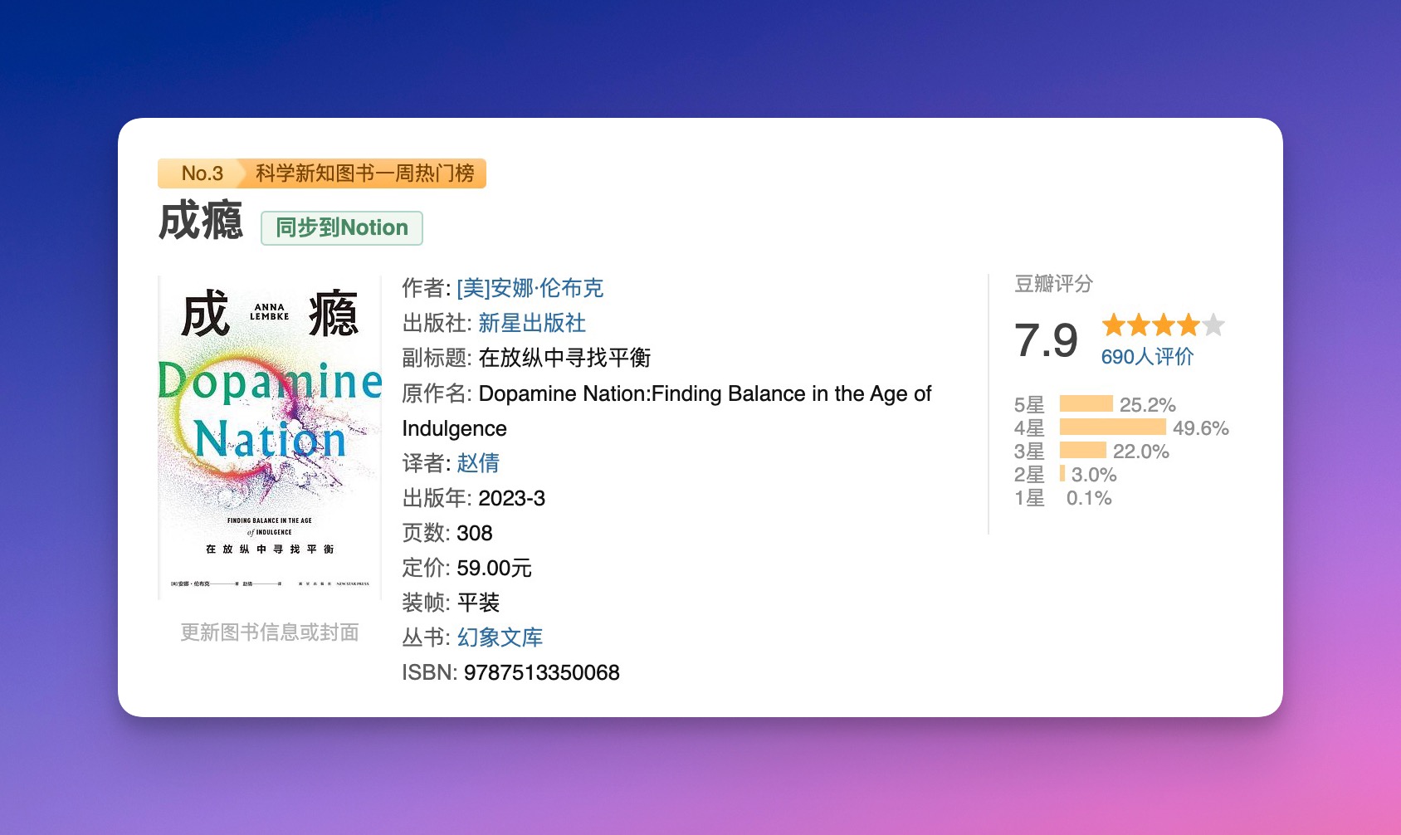Click the 同步到Notion button
The image size is (1401, 835).
tap(341, 227)
